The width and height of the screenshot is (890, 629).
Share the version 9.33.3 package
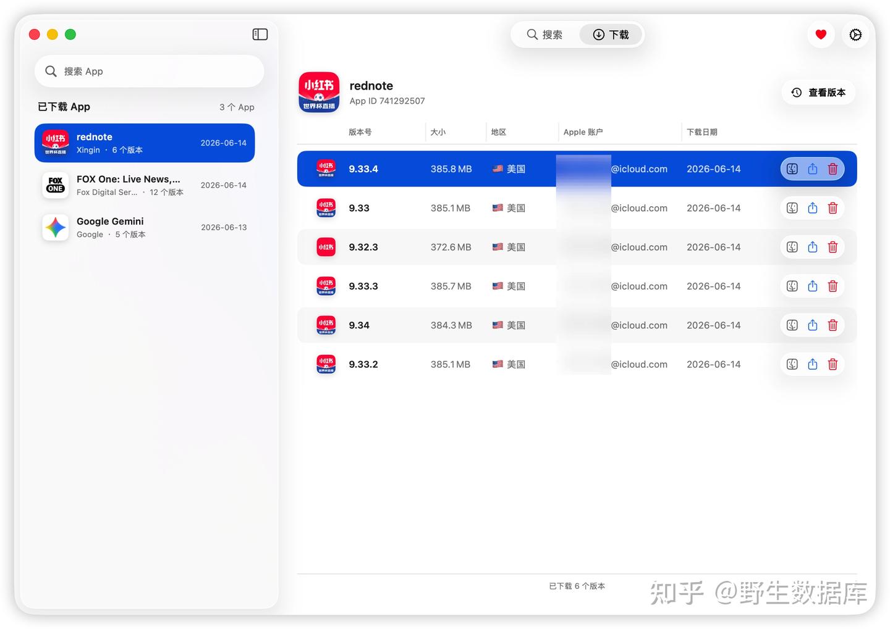(813, 286)
